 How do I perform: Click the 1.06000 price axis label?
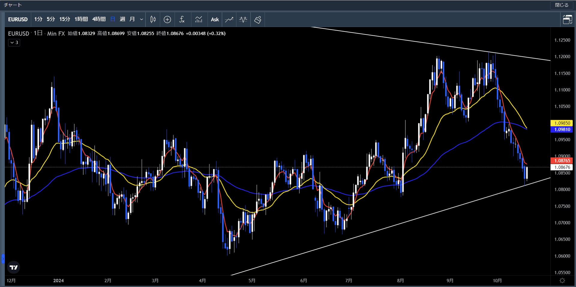click(x=562, y=256)
